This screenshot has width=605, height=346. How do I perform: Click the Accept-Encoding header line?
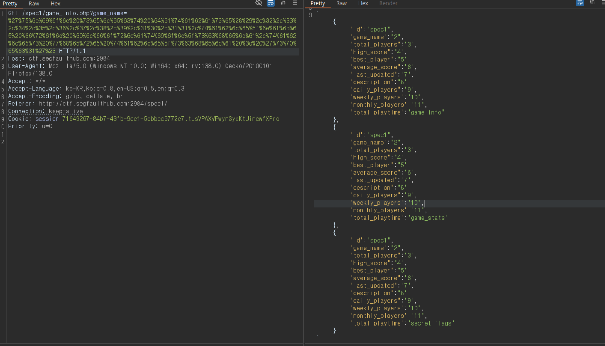pyautogui.click(x=65, y=96)
